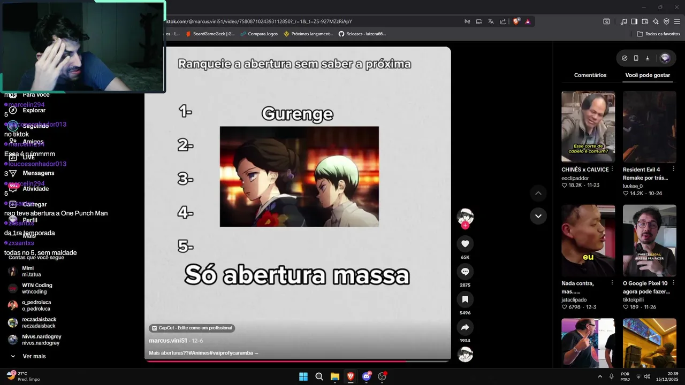
Task: Open the Nada contra, mas video thumbnail
Action: point(588,240)
